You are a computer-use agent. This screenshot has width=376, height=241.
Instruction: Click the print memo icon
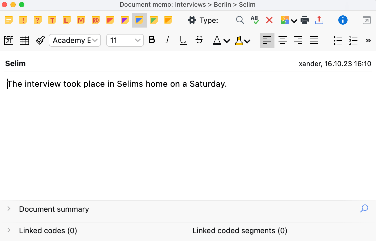click(x=305, y=20)
